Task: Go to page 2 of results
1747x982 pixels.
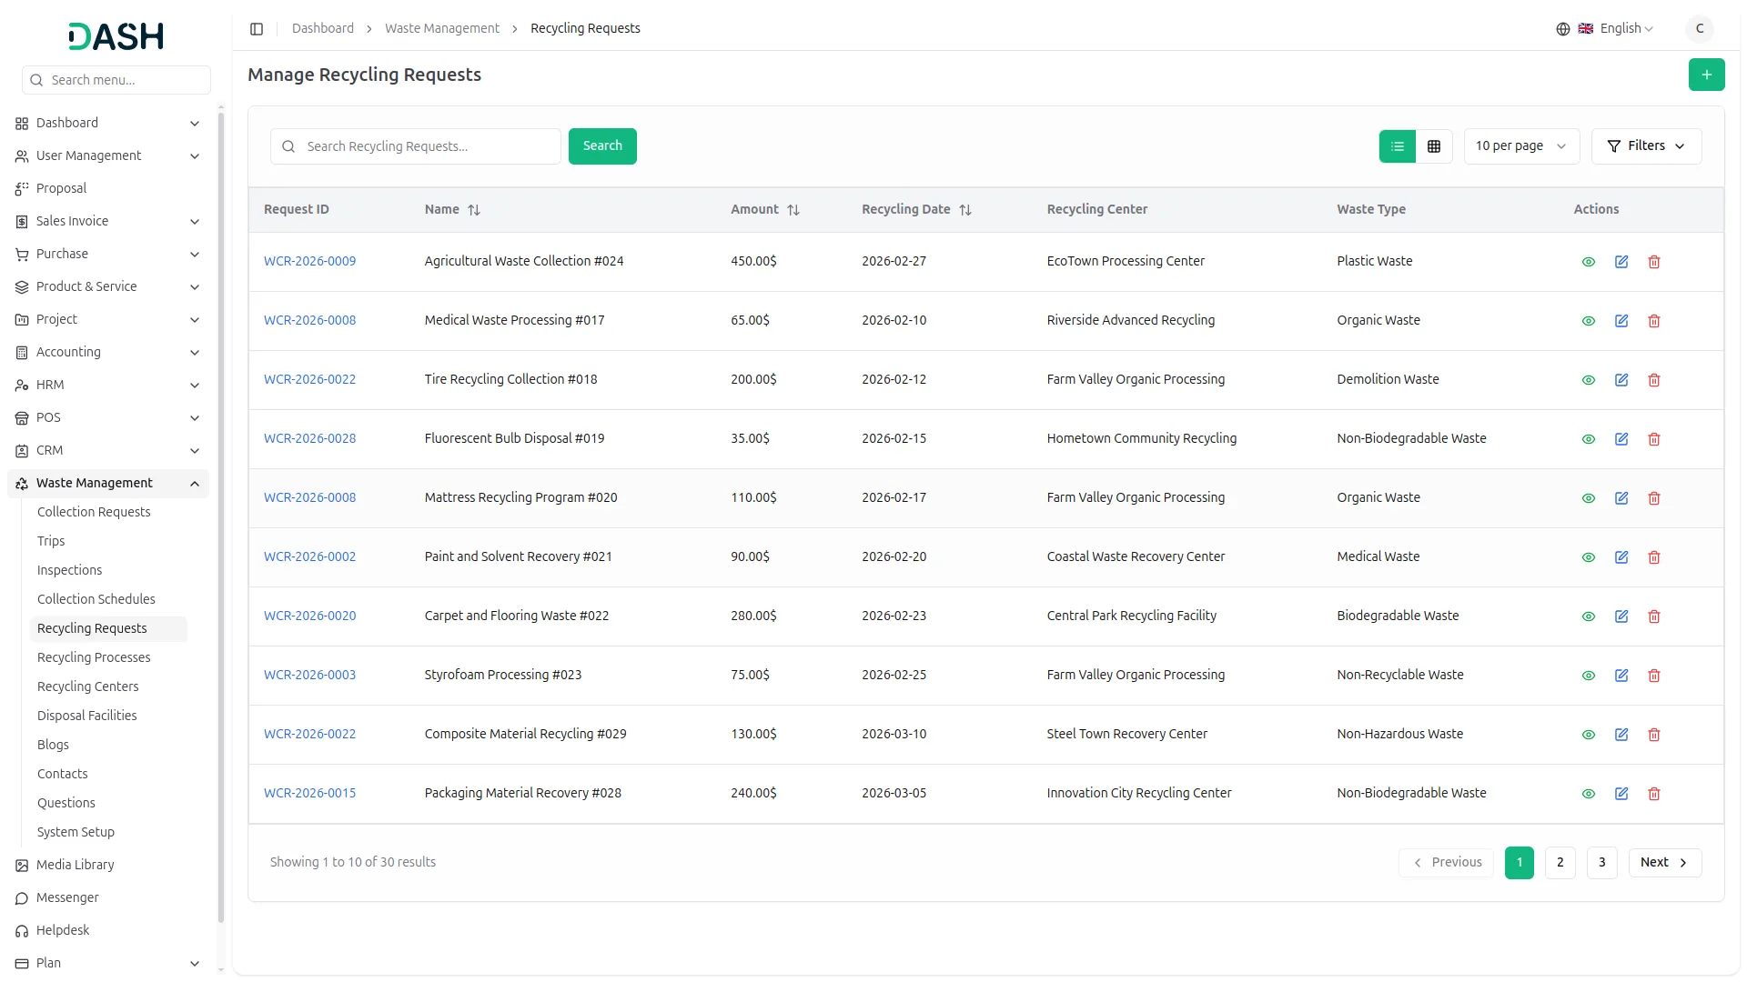Action: 1559,862
